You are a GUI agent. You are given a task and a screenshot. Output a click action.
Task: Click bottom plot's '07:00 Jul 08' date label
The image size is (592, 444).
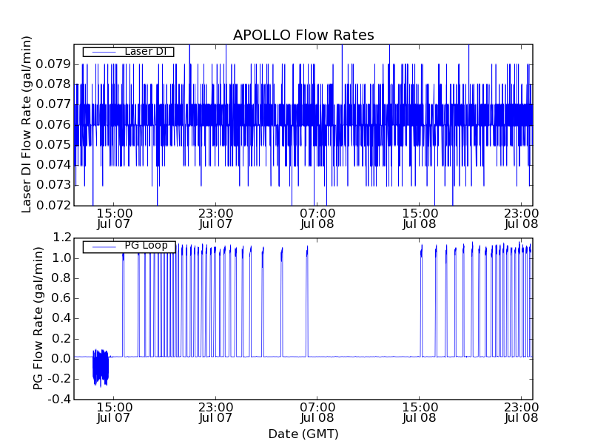click(x=317, y=413)
